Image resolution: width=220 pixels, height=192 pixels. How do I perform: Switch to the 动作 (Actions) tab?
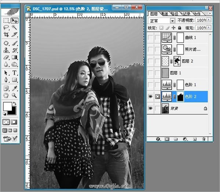click(x=197, y=14)
